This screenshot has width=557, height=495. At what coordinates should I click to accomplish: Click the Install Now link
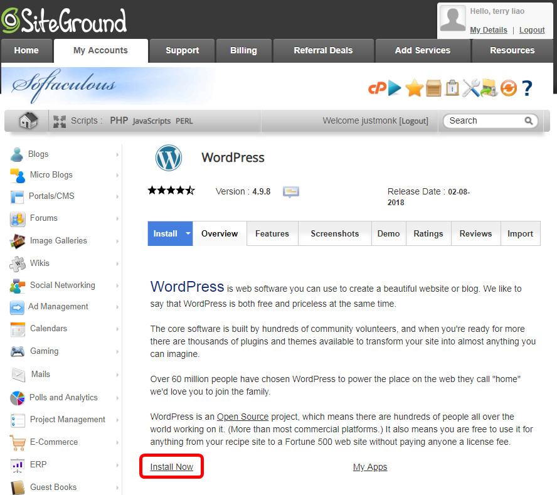coord(172,467)
